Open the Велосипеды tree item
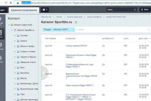 tap(29, 84)
